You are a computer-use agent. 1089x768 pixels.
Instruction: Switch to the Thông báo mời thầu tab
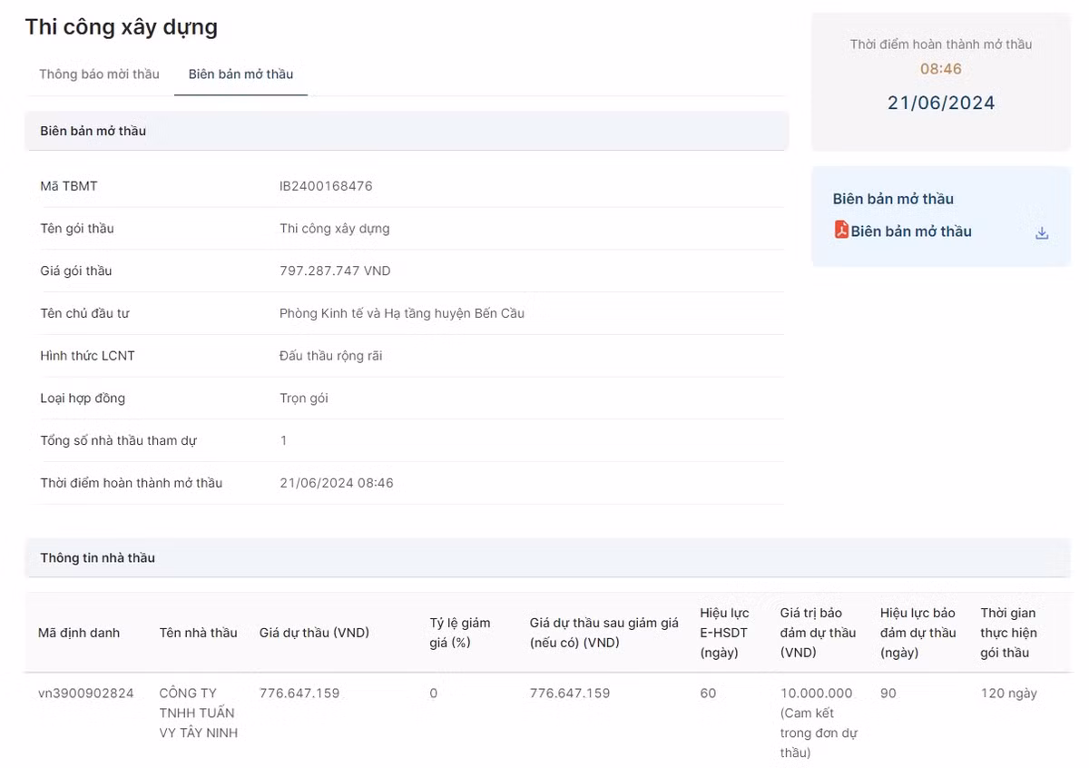click(x=99, y=74)
